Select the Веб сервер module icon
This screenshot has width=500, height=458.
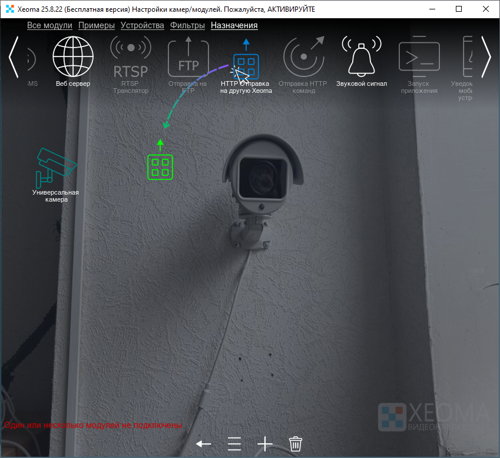click(73, 57)
